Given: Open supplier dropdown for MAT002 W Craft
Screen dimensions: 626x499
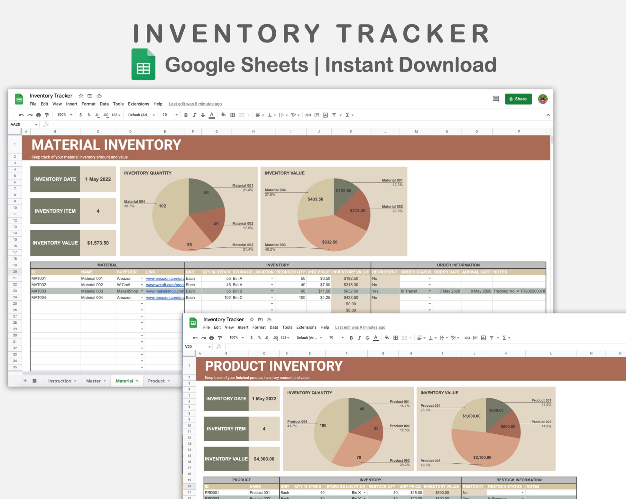Looking at the screenshot, I should (142, 285).
